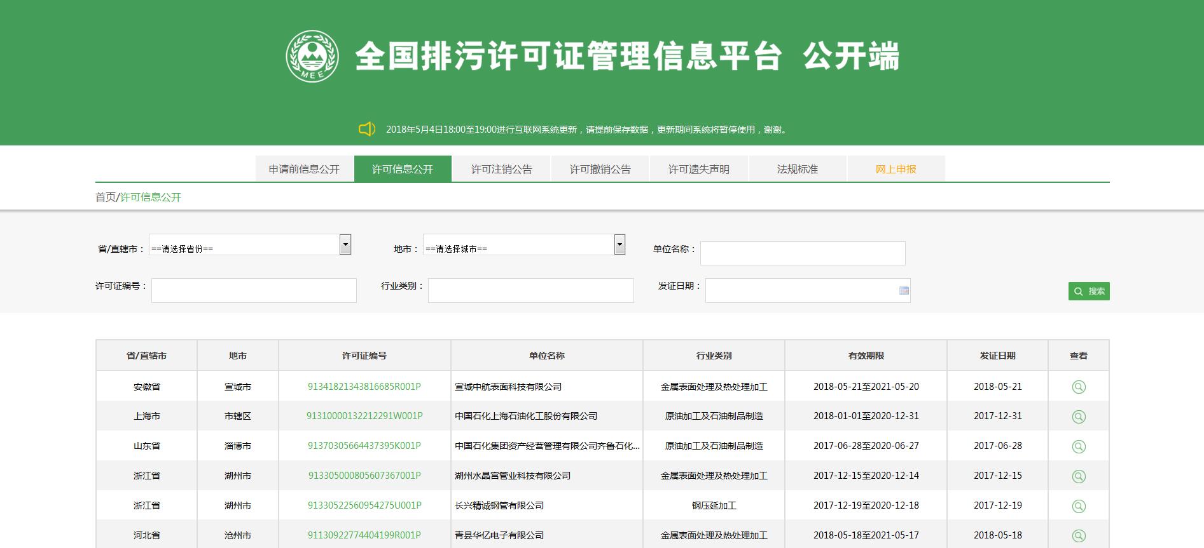This screenshot has width=1204, height=548.
Task: Open the 网上申报 tab
Action: click(x=896, y=169)
